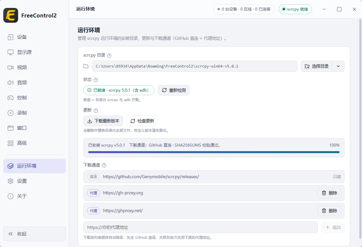Click the help icon next to 状态
The image size is (362, 247).
click(96, 80)
